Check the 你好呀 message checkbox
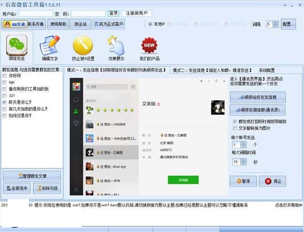Viewport: 304px width, 232px height. pyautogui.click(x=4, y=76)
